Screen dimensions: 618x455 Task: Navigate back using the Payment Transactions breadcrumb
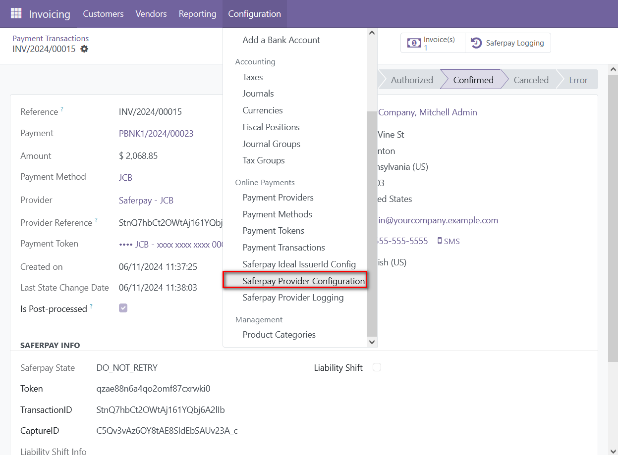(51, 38)
